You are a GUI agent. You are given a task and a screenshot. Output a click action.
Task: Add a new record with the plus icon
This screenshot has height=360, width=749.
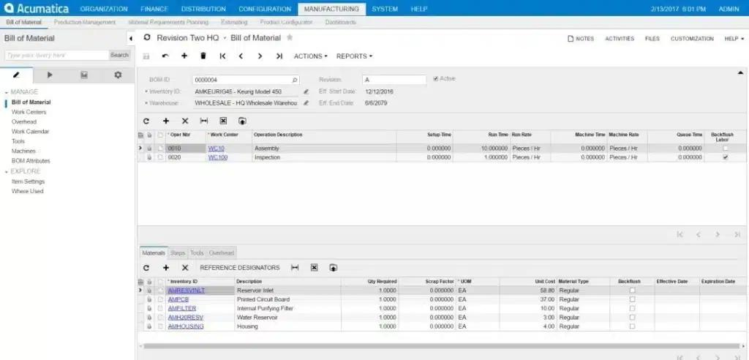tap(184, 56)
